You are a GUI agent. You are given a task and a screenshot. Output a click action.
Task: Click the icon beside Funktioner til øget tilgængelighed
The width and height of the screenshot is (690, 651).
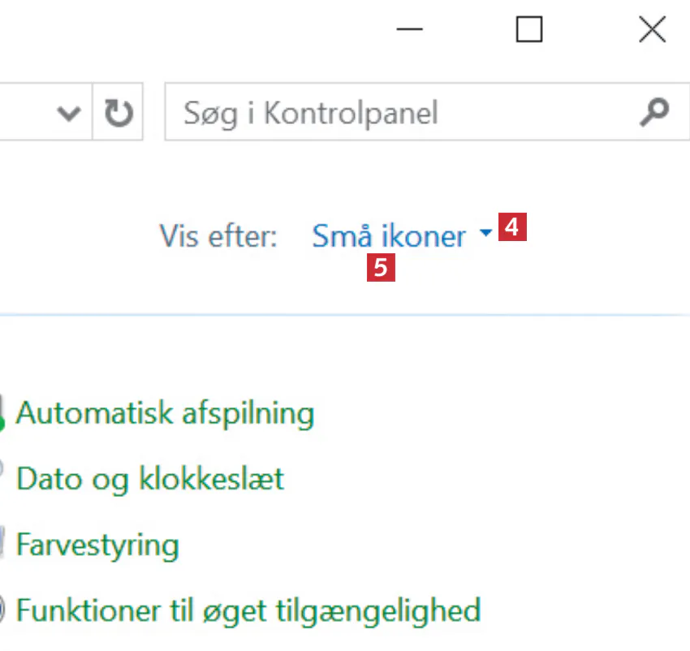(x=2, y=609)
